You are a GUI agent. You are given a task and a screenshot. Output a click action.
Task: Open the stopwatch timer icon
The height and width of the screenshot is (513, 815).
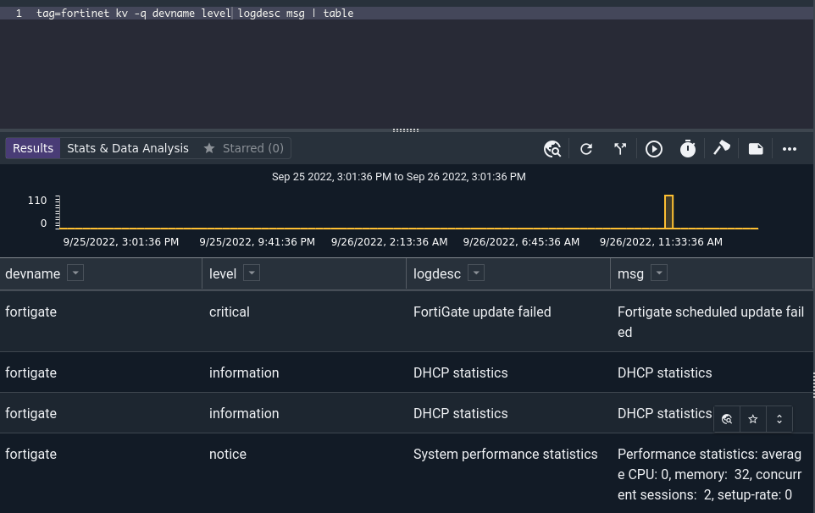tap(688, 148)
